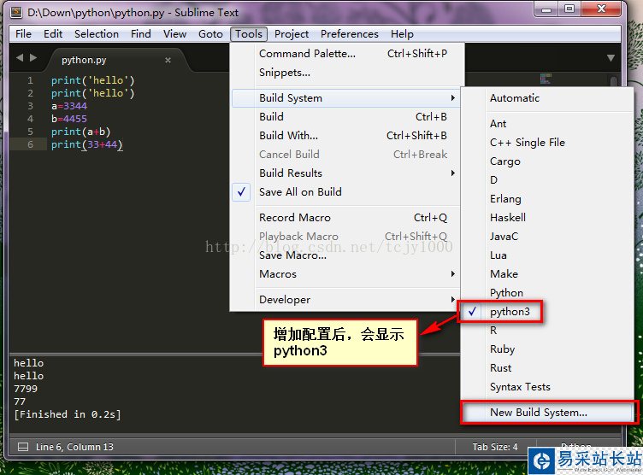Image resolution: width=643 pixels, height=475 pixels.
Task: Select Python build system
Action: point(547,293)
